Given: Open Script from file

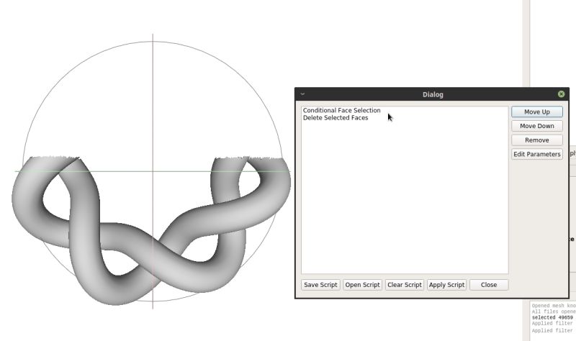Looking at the screenshot, I should (362, 285).
